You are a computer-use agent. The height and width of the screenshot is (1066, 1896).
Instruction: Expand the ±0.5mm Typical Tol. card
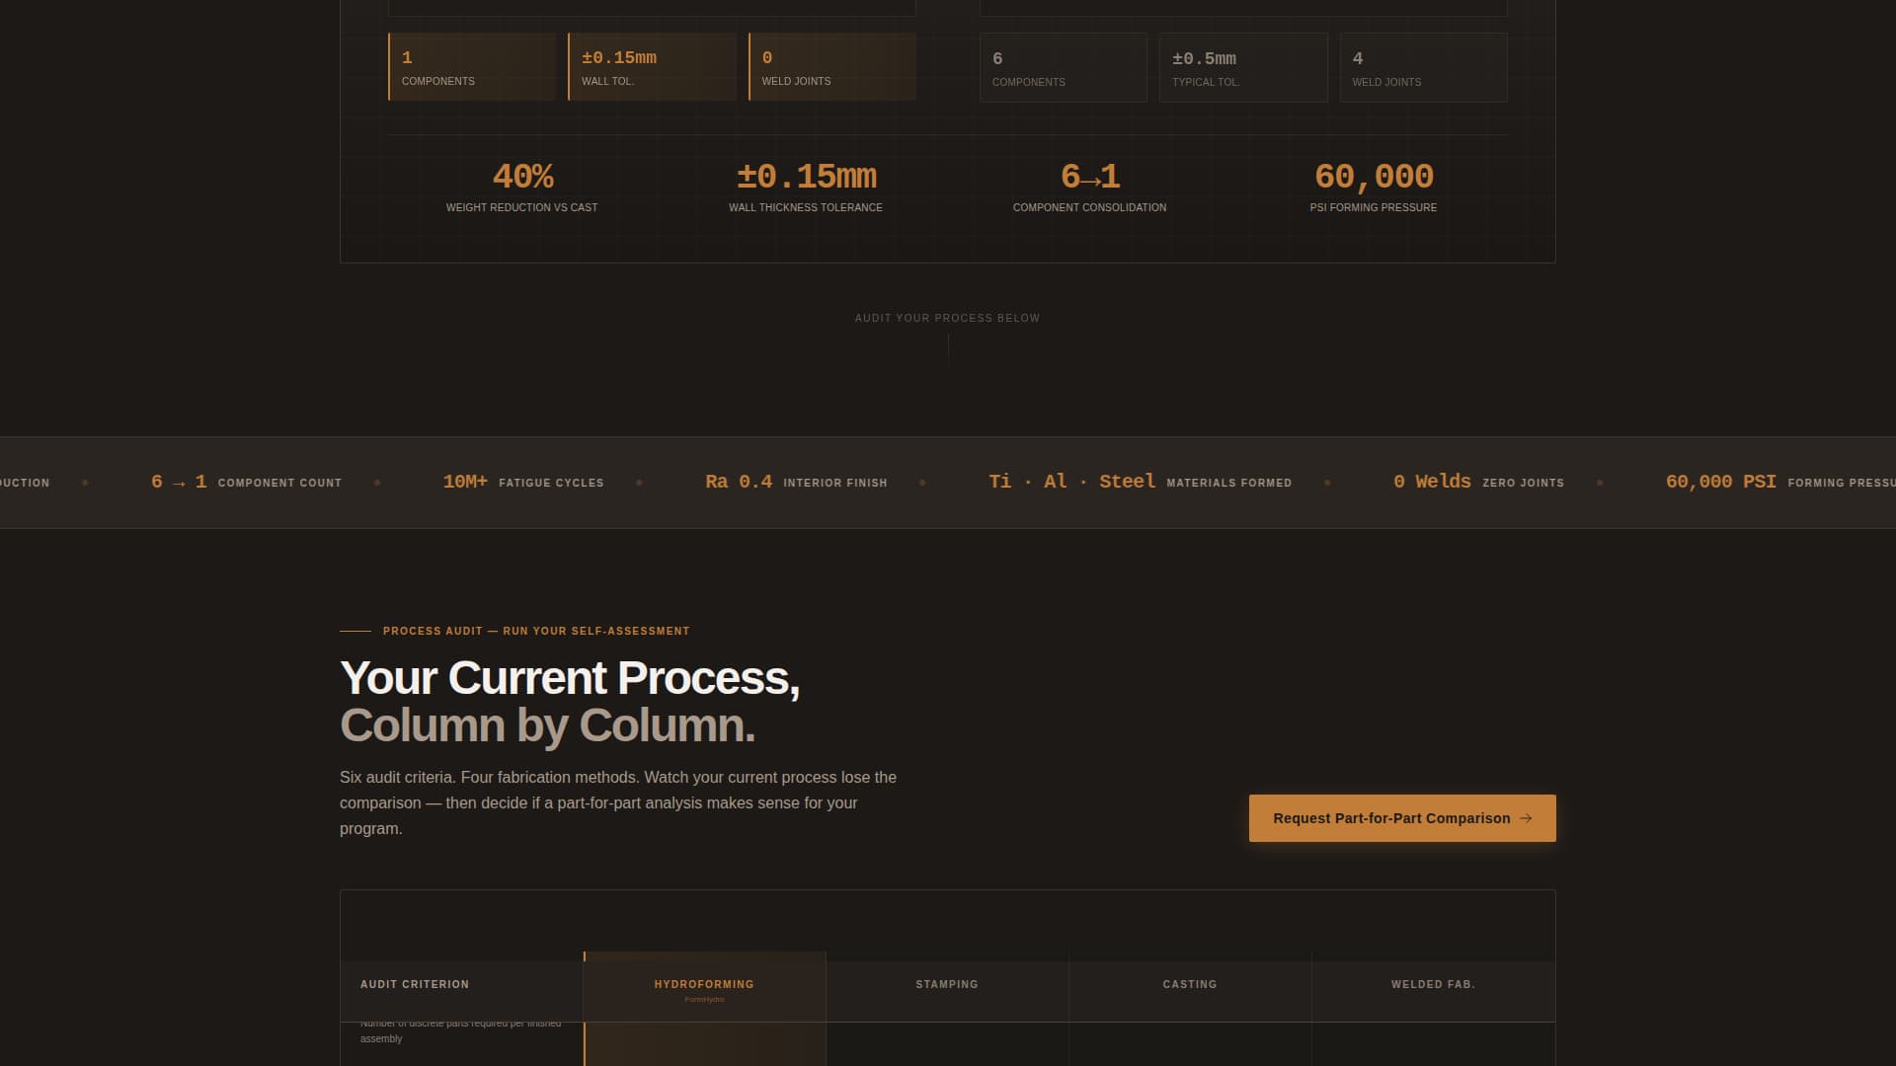point(1242,67)
